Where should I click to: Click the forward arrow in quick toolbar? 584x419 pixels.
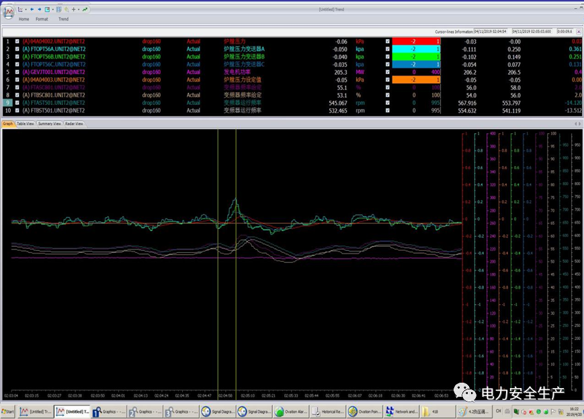coord(39,9)
